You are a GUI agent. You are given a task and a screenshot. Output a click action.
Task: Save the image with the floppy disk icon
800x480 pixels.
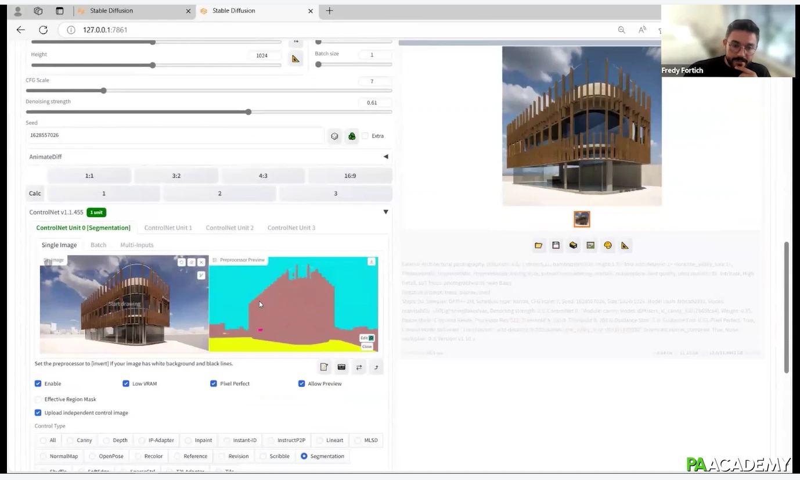(x=556, y=245)
